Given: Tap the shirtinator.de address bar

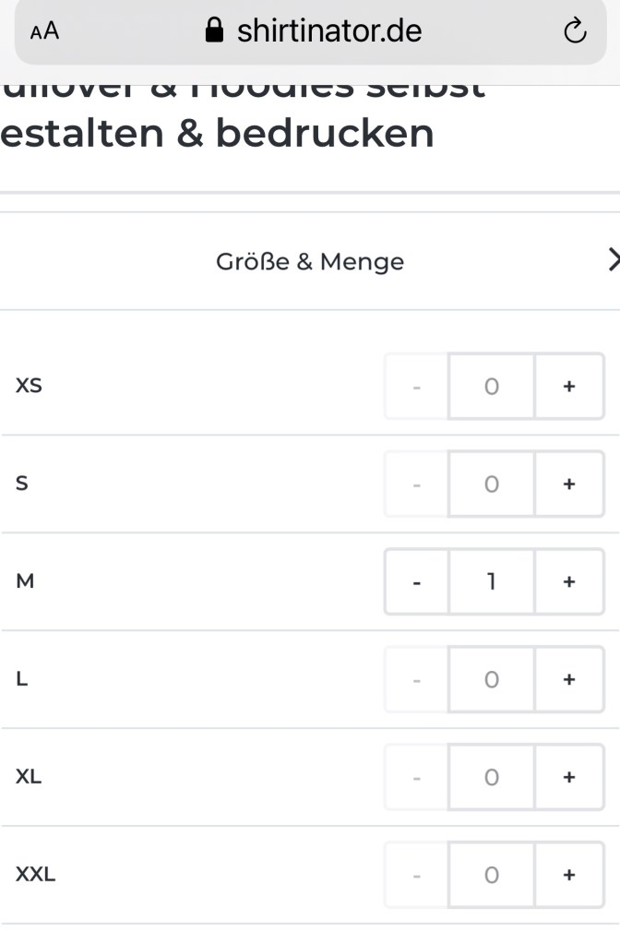Looking at the screenshot, I should click(328, 31).
